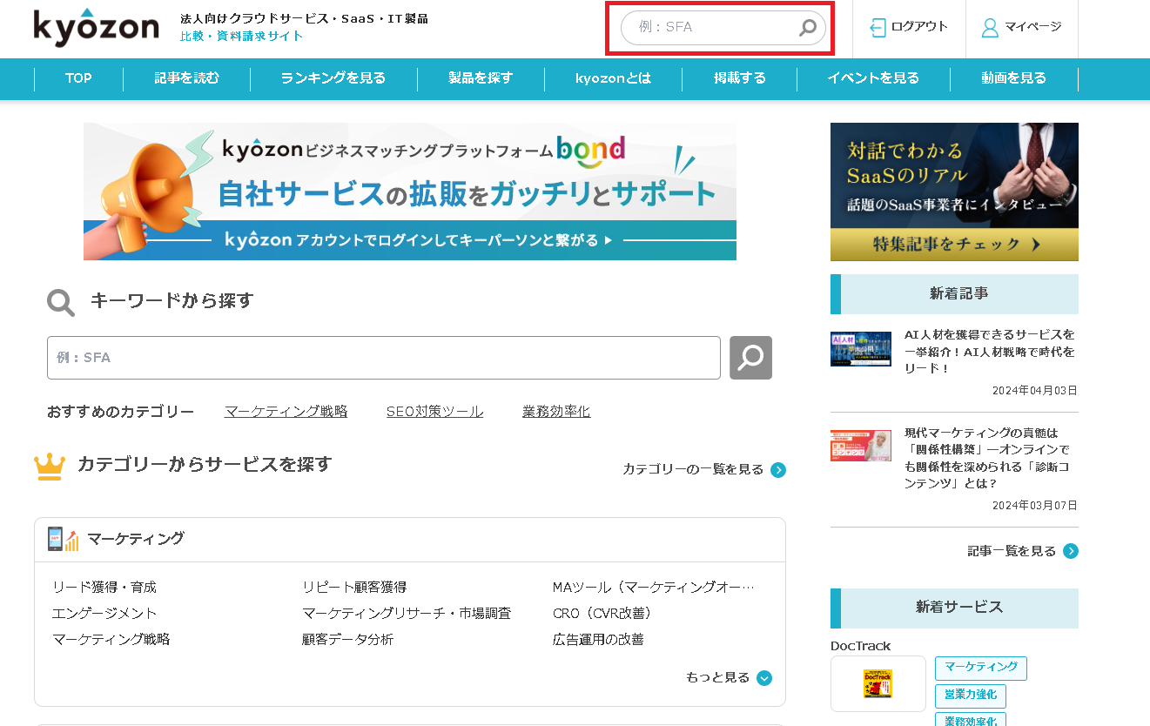The height and width of the screenshot is (726, 1150).
Task: Click the マーケティング category icon
Action: tap(63, 539)
